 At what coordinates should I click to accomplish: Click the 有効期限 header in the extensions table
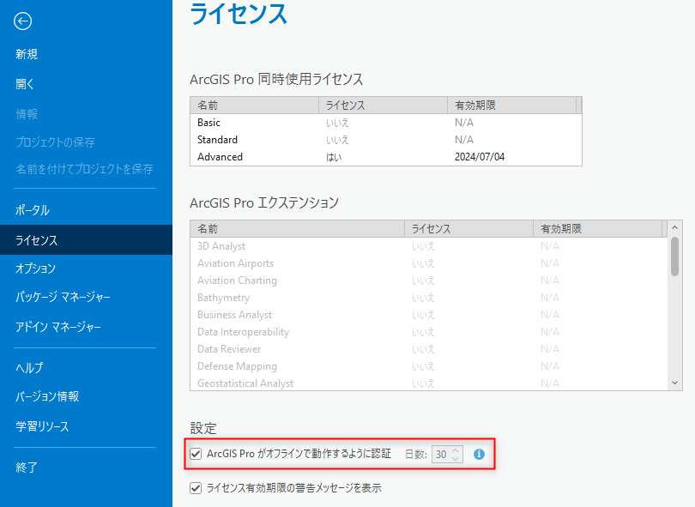click(597, 229)
